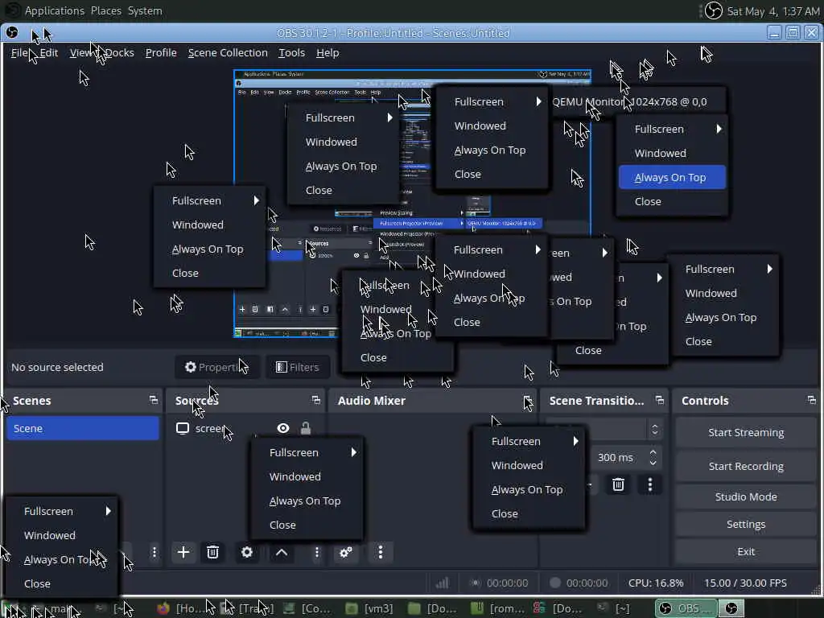Click the Exit button in Controls

pos(746,551)
